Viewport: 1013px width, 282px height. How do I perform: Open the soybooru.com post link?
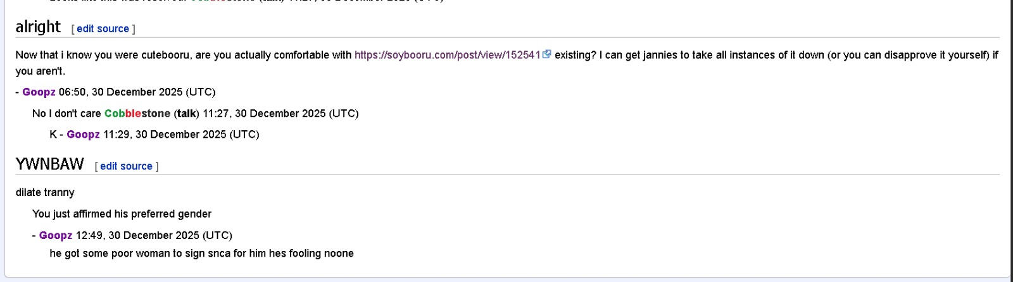point(447,55)
